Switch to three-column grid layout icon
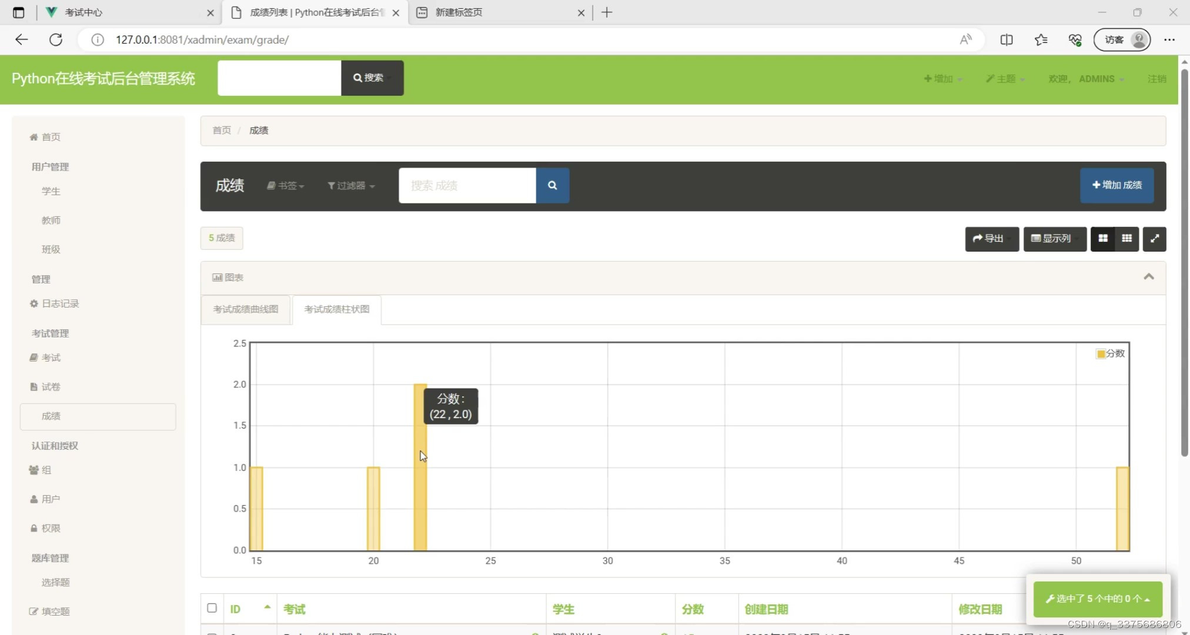1190x635 pixels. tap(1127, 239)
